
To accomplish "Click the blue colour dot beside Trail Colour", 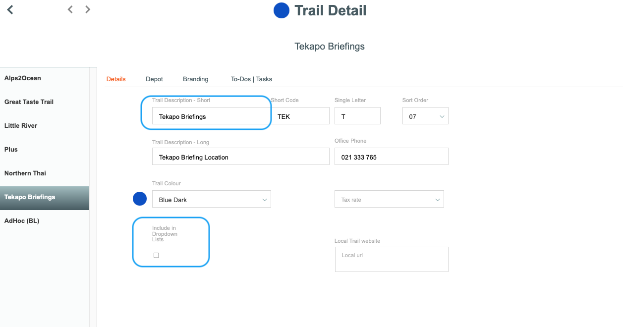I will click(x=140, y=199).
